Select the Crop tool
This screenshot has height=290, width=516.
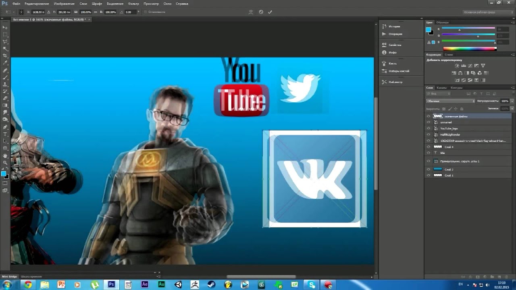pos(5,56)
